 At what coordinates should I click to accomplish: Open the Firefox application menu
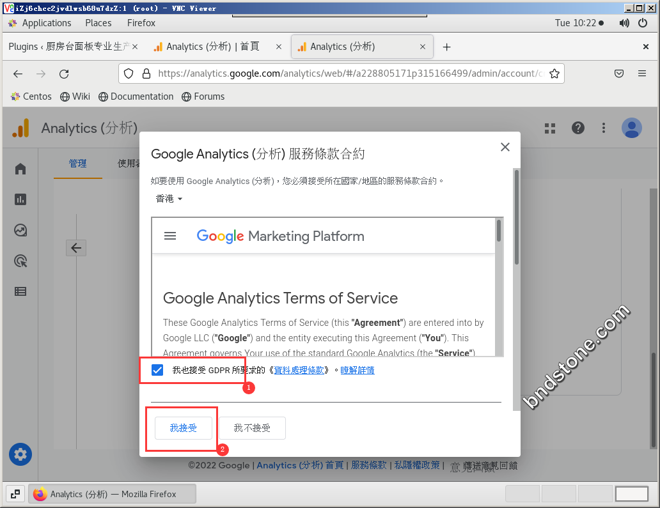[642, 73]
